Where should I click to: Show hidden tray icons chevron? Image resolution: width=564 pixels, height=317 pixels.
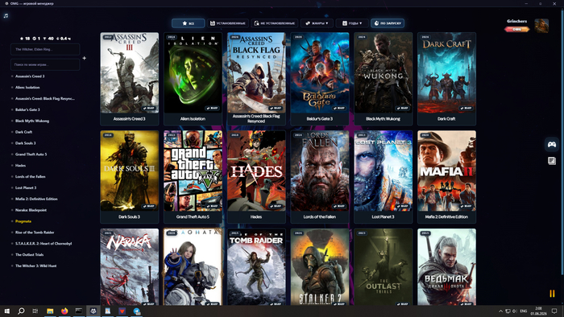[x=500, y=311]
